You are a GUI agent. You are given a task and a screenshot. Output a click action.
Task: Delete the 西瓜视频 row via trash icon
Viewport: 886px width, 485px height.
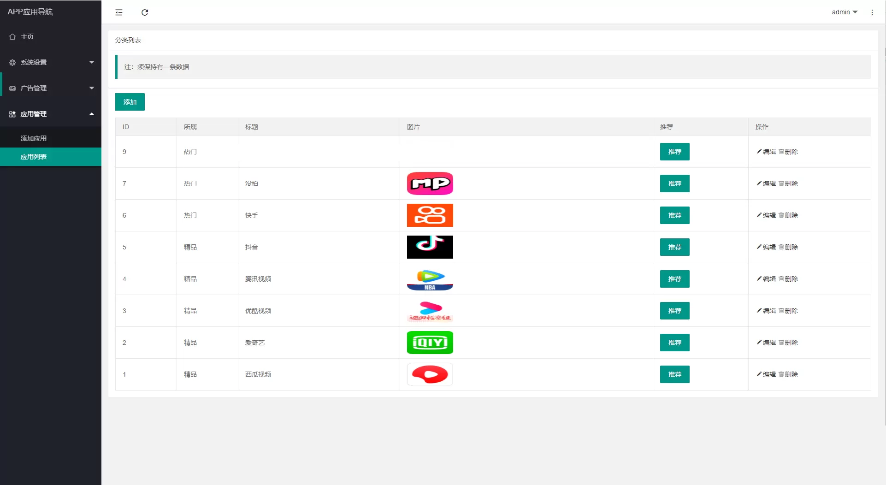[x=781, y=374]
